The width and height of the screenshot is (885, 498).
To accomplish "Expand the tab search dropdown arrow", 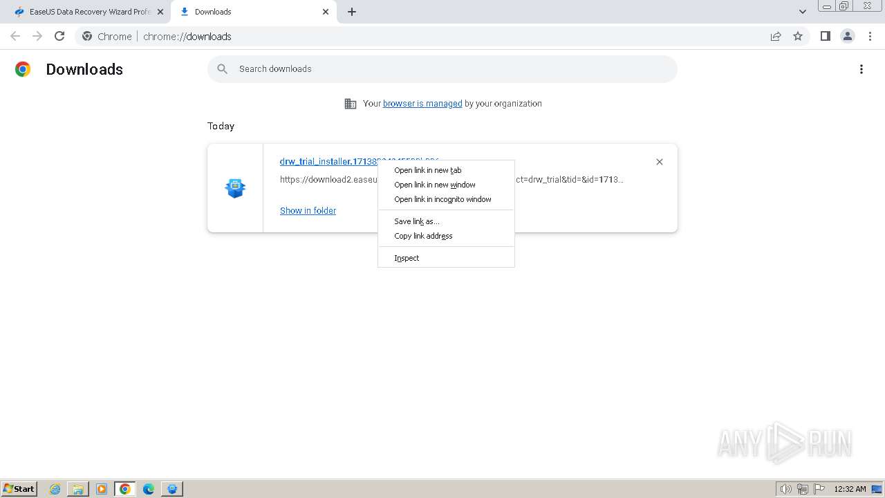I will 803,12.
